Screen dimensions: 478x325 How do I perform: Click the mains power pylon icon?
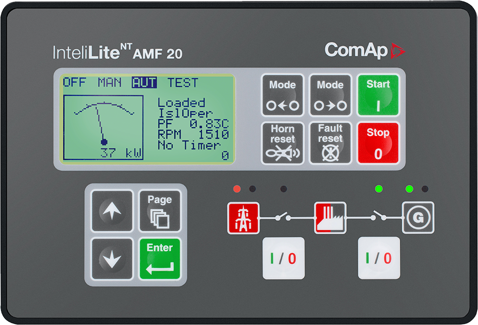click(243, 218)
